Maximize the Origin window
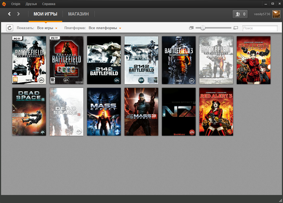 tap(273, 4)
